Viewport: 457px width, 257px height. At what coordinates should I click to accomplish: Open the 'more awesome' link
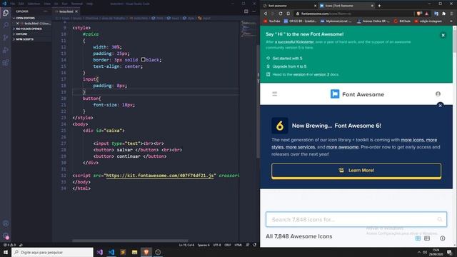(342, 147)
